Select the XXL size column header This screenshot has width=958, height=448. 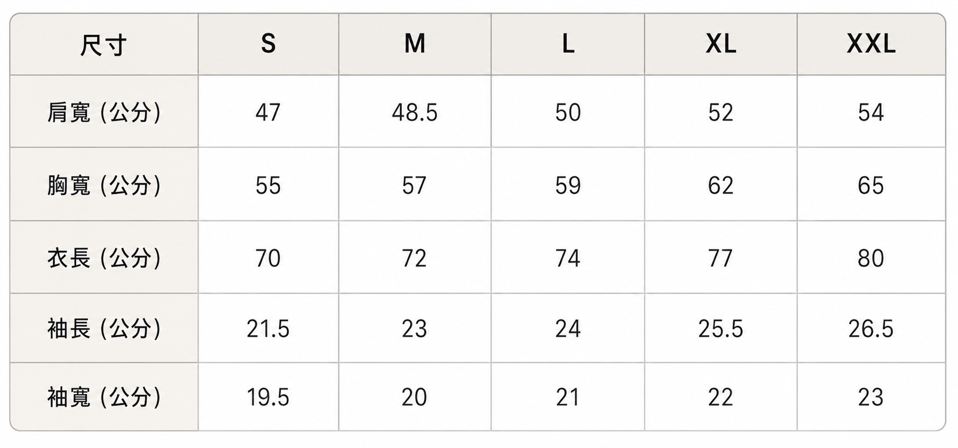[871, 44]
